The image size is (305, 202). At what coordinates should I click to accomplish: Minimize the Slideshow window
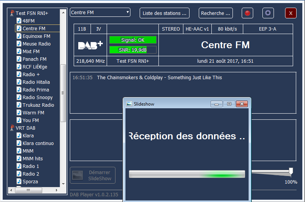(x=216, y=104)
